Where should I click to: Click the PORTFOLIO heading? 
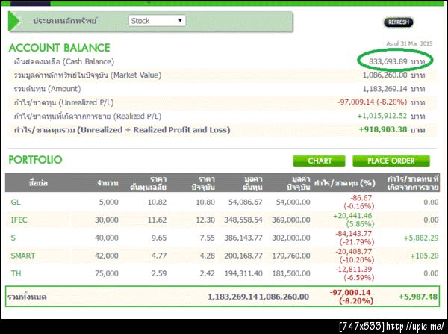pos(35,160)
